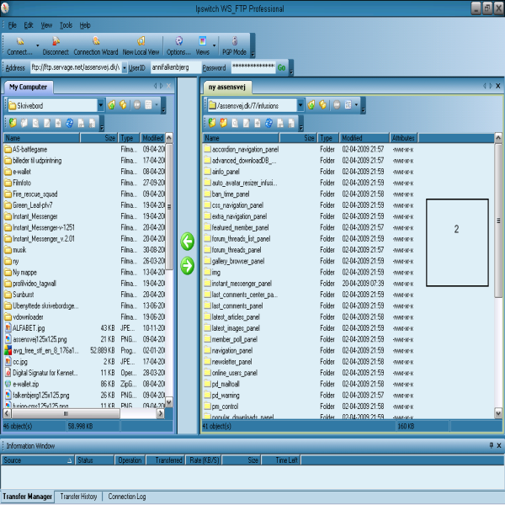Expand view mode arrow in ny assensvej pane
Viewport: 505px width, 505px height.
pyautogui.click(x=357, y=105)
